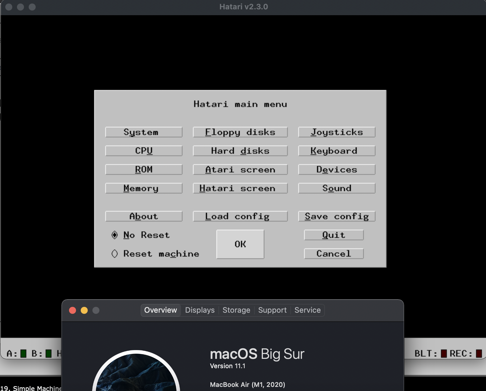Viewport: 486px width, 391px height.
Task: Switch to the Displays tab
Action: click(x=200, y=310)
